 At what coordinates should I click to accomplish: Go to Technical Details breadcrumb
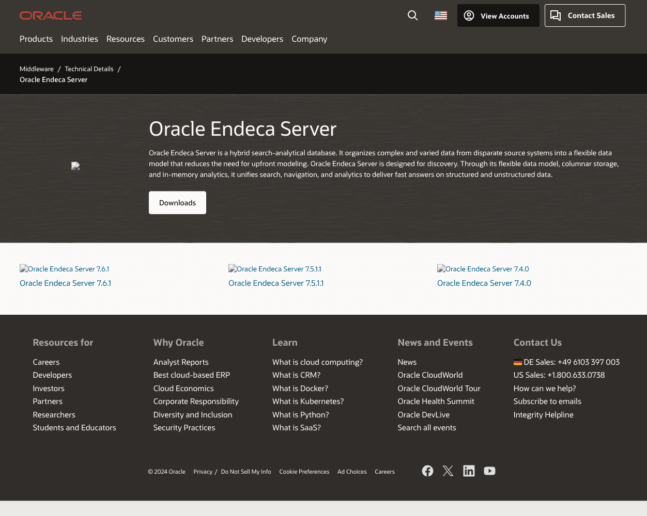coord(89,69)
